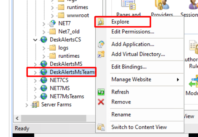Viewport: 198px width, 137px height.
Task: Click the Add Application icon
Action: tap(101, 44)
